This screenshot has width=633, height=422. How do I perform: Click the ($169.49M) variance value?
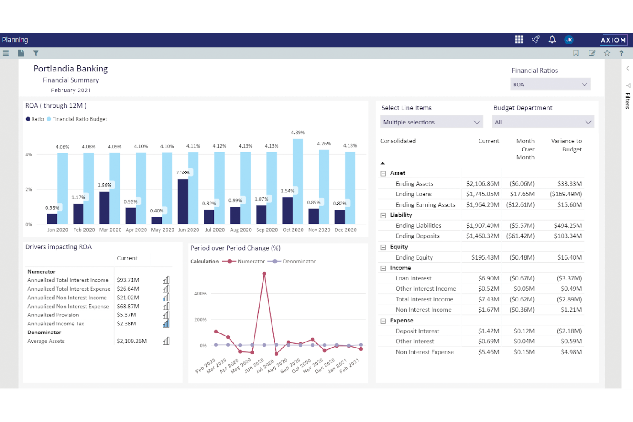coord(566,194)
